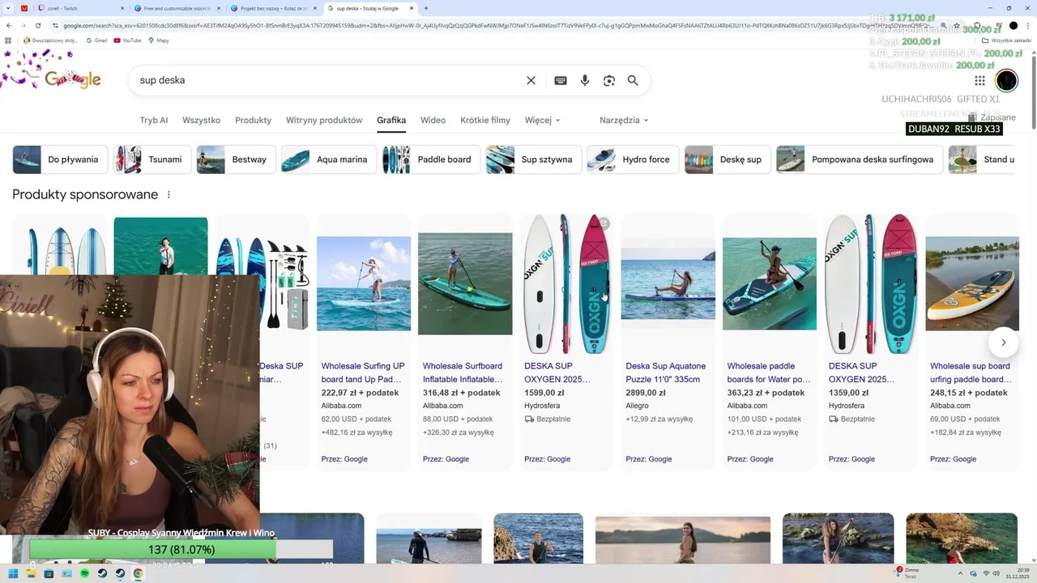Viewport: 1037px width, 583px height.
Task: Open the YouTube bookmark
Action: pos(127,40)
